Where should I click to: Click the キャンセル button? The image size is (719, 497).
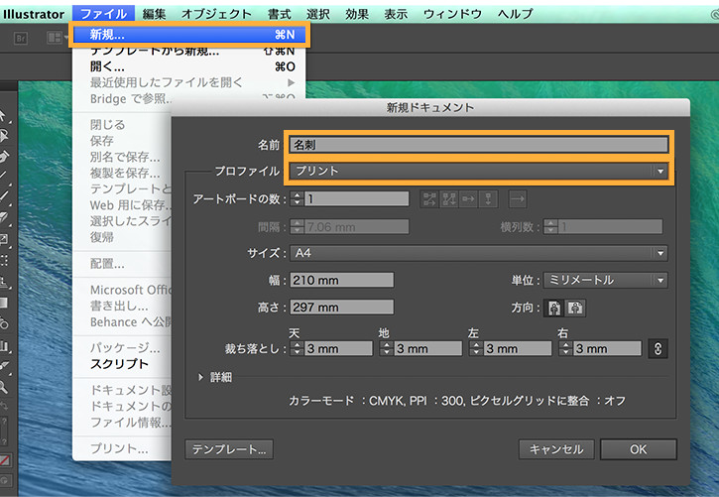click(556, 449)
